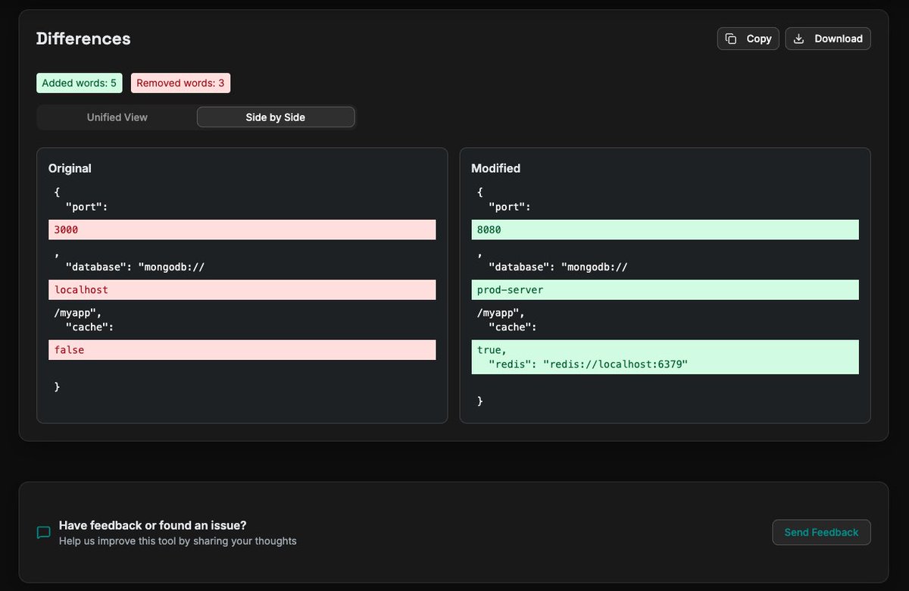Click the /myapp", line in Original

point(78,312)
